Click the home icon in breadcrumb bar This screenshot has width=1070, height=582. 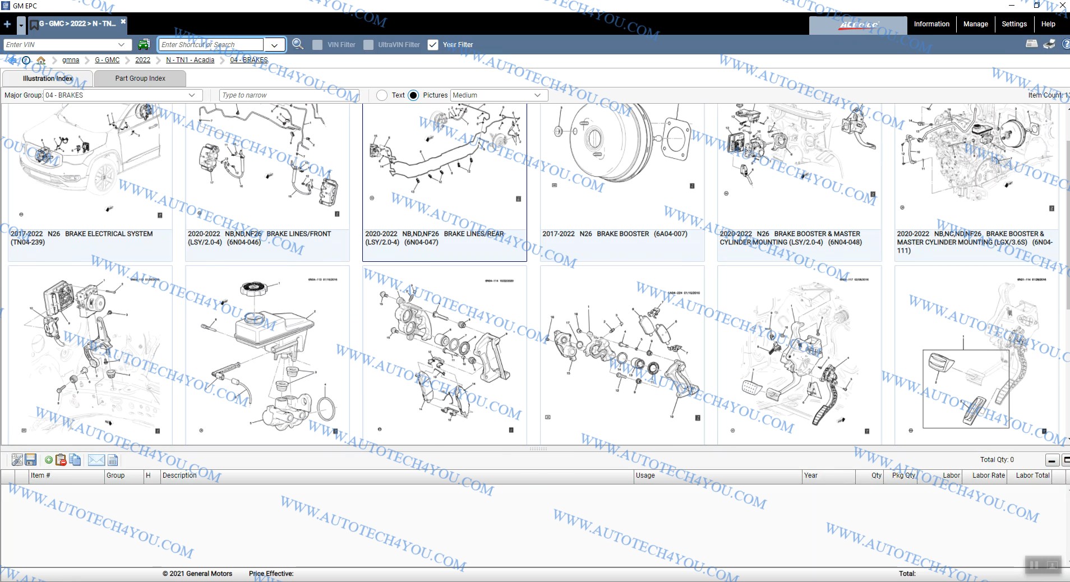point(41,60)
